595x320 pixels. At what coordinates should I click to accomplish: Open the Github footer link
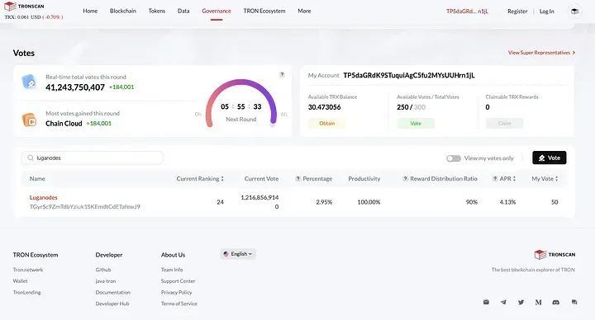[x=103, y=270]
